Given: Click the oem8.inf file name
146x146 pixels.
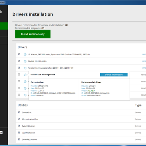Looking at the screenshot, I should (40, 96).
